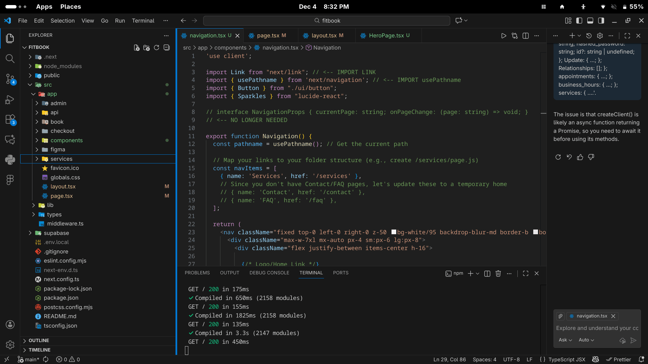
Task: Expand the components folder
Action: 66,140
